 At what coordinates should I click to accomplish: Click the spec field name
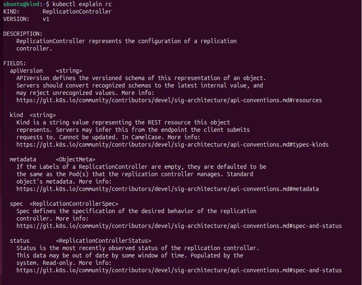click(x=16, y=204)
